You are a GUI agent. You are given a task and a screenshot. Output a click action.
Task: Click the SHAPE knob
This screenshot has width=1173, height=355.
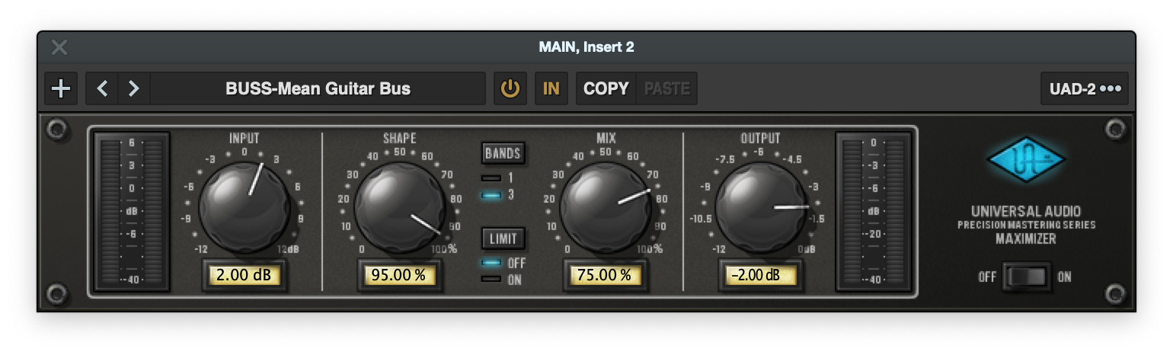point(400,206)
